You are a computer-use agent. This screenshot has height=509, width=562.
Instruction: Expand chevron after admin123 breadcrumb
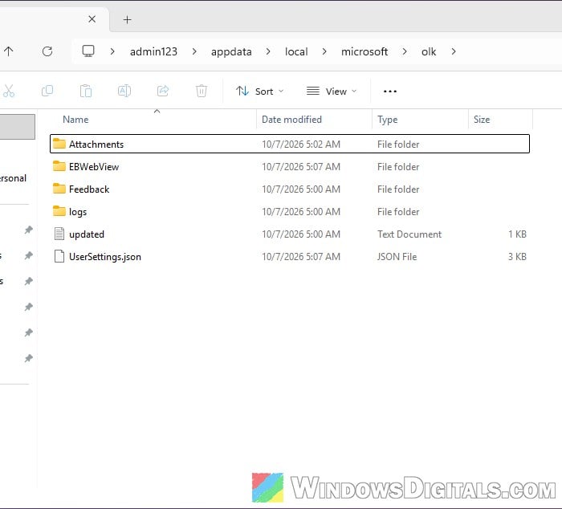tap(194, 51)
